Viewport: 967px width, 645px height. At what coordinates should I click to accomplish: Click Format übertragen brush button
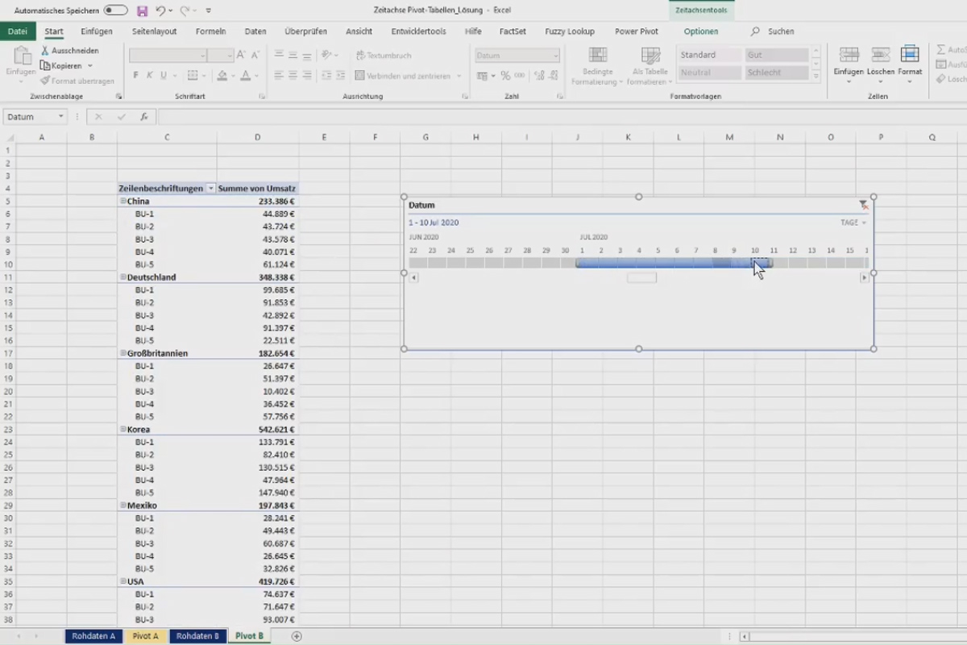click(x=77, y=81)
